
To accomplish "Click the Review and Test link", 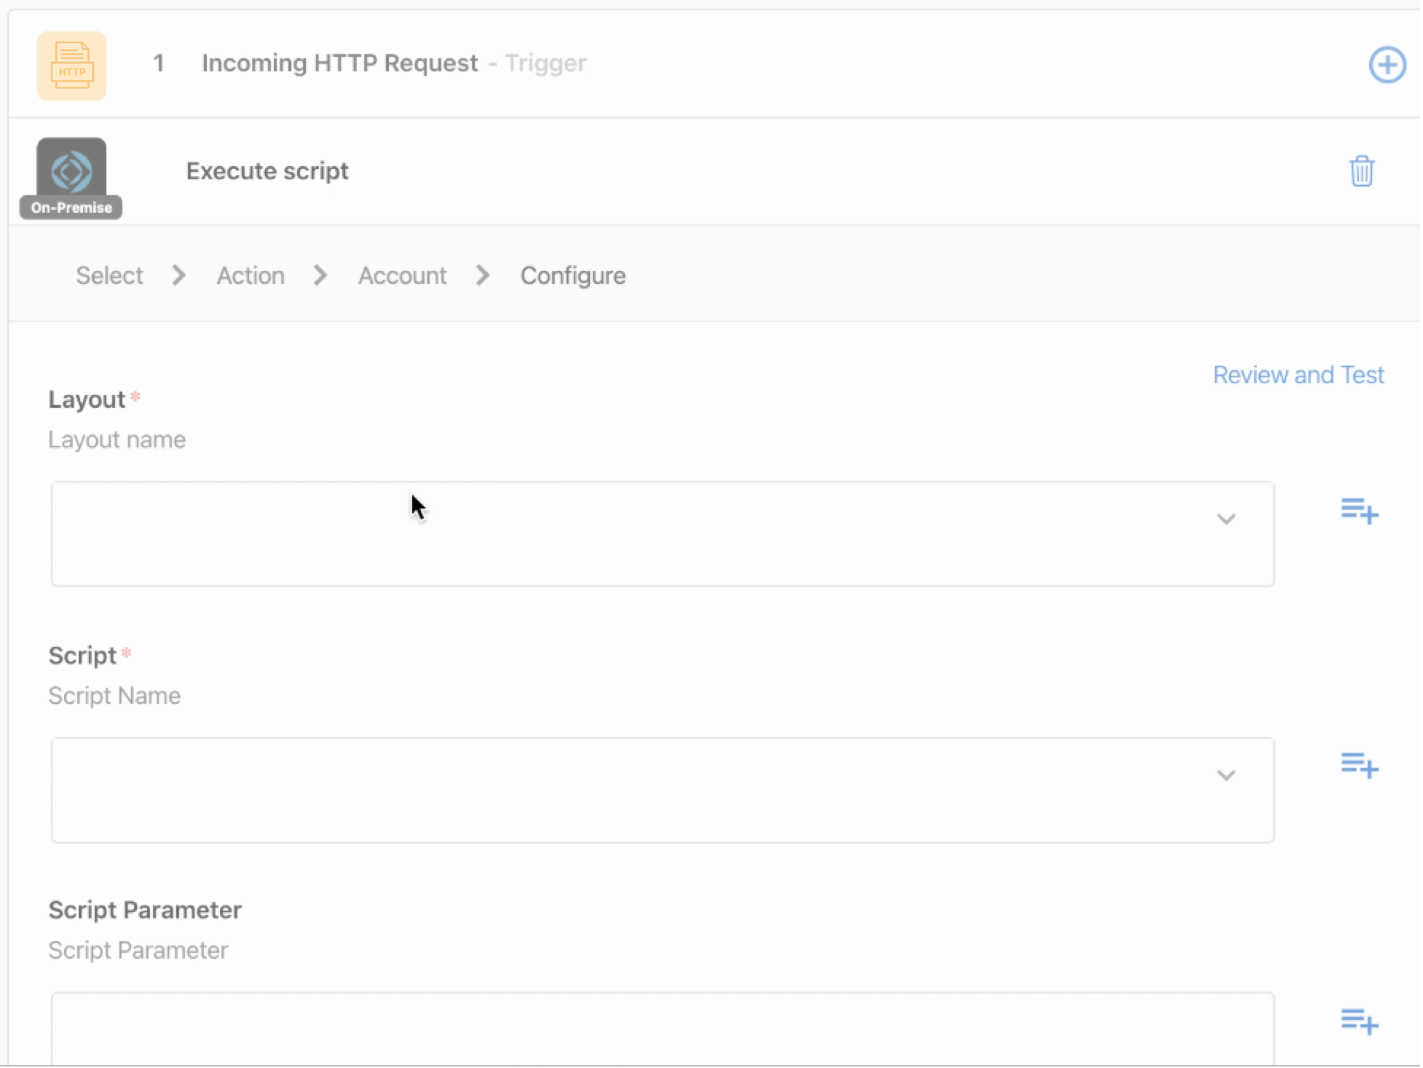I will pyautogui.click(x=1298, y=374).
